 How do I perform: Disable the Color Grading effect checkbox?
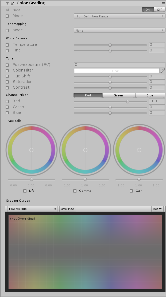13,3
